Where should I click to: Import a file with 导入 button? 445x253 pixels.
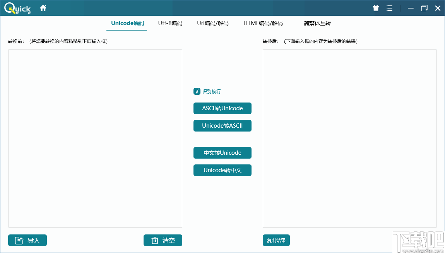click(27, 240)
